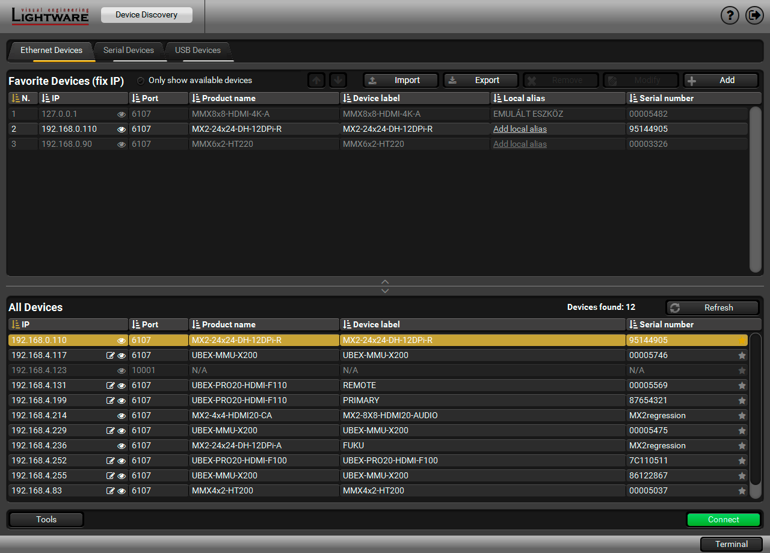The height and width of the screenshot is (553, 770).
Task: Star the FUKU device row
Action: pyautogui.click(x=742, y=446)
